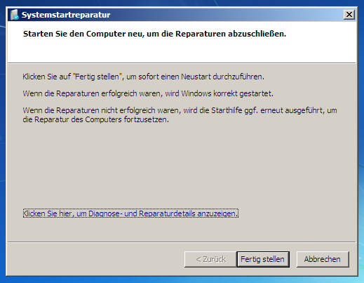Screen dimensions: 364x283
Task: Click the greyed-out Zurück button
Action: (x=210, y=259)
